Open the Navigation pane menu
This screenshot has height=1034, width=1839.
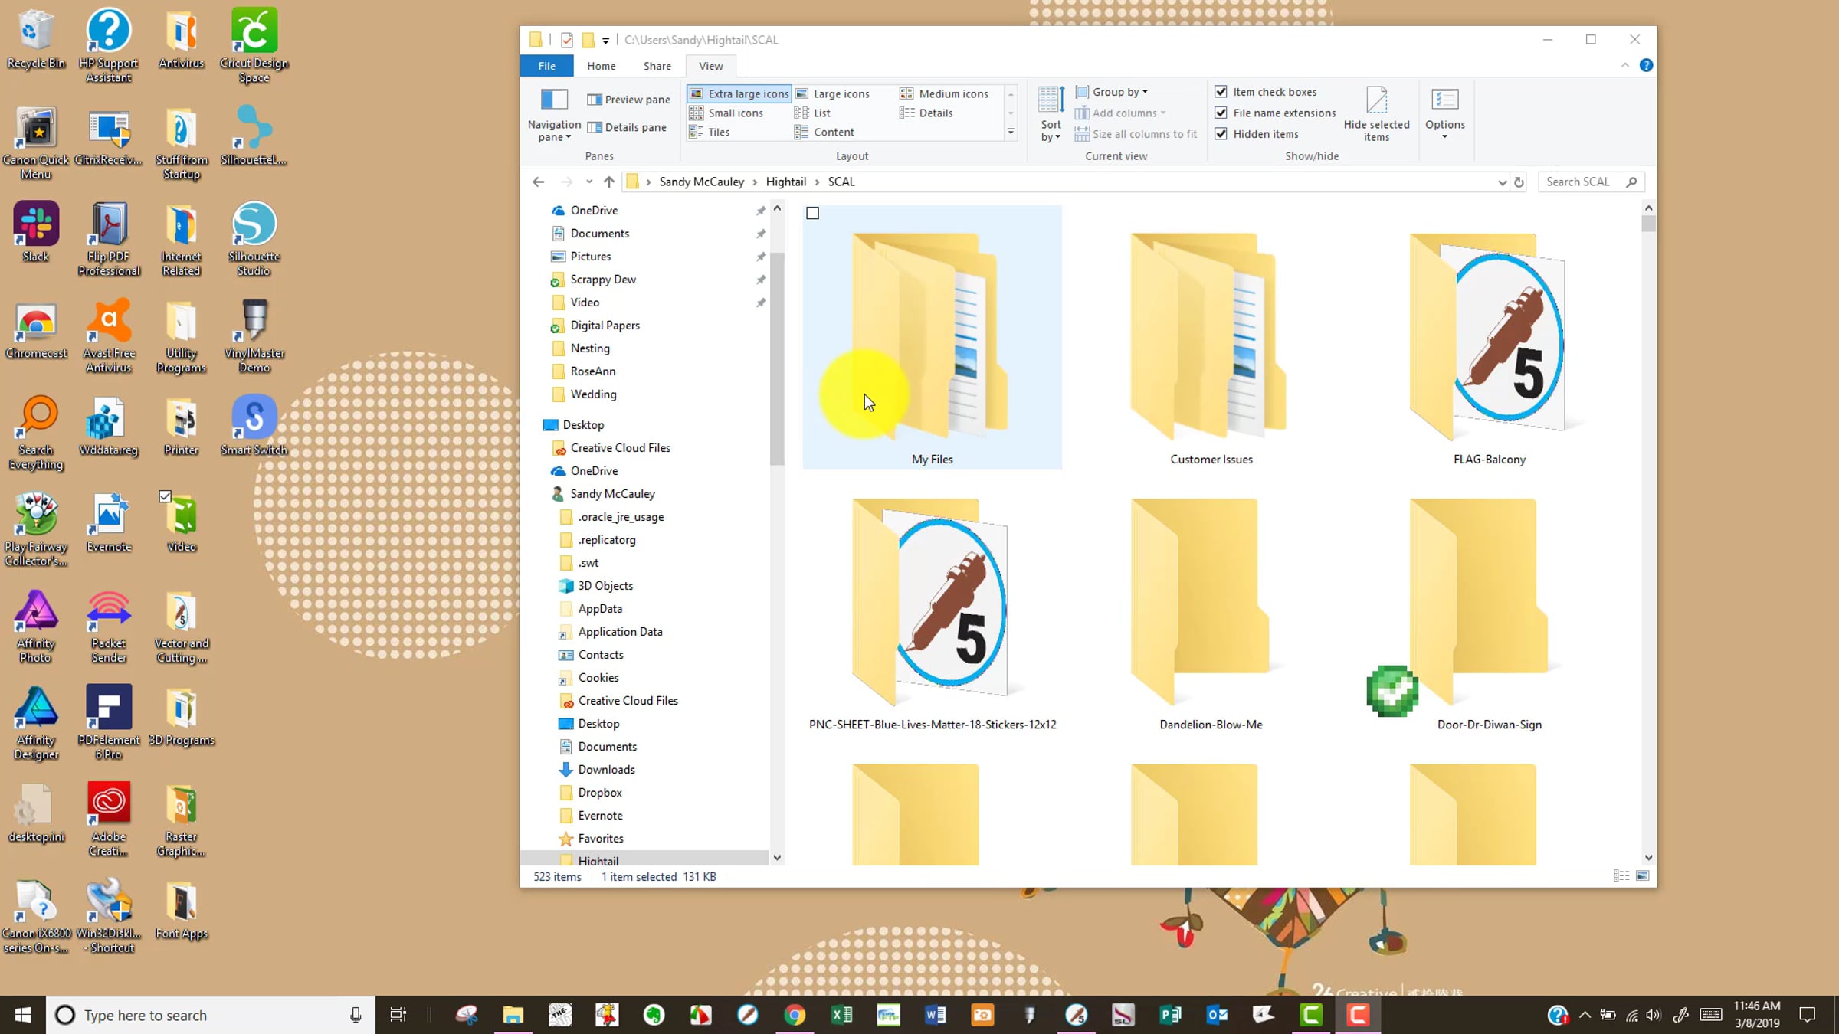pos(554,115)
